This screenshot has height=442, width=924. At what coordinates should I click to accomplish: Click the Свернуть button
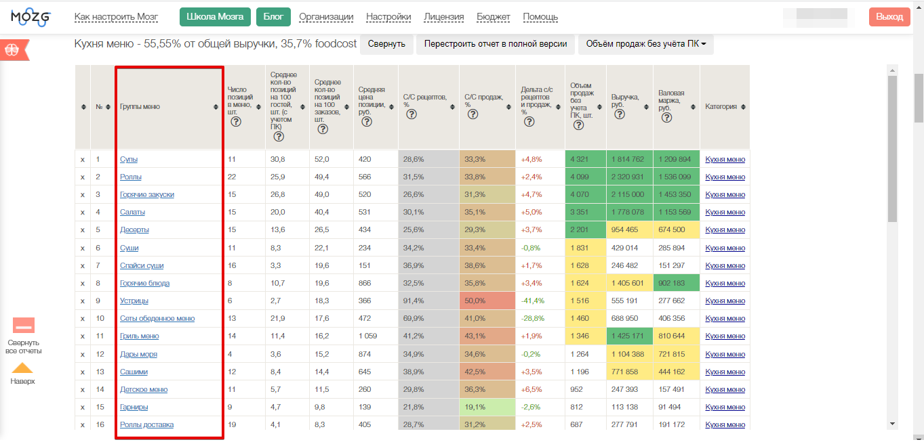[x=386, y=44]
